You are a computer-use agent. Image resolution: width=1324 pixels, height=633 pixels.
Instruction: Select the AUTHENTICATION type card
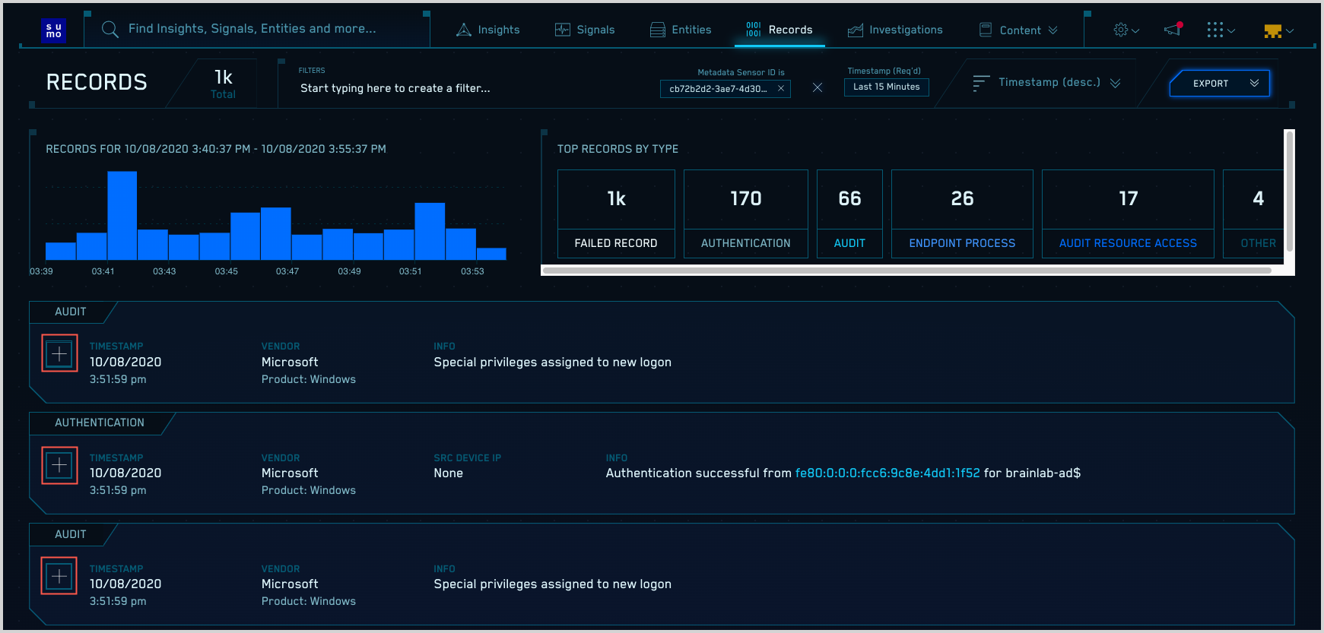[745, 214]
